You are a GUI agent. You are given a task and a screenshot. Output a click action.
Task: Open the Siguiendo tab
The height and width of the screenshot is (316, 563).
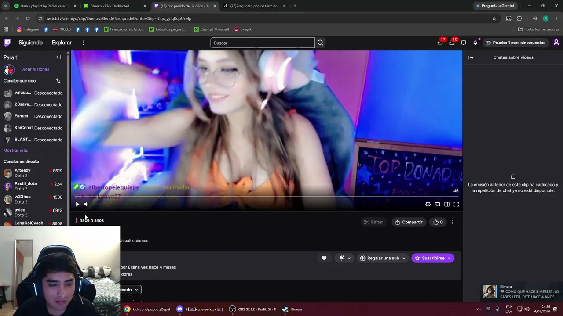[x=31, y=43]
